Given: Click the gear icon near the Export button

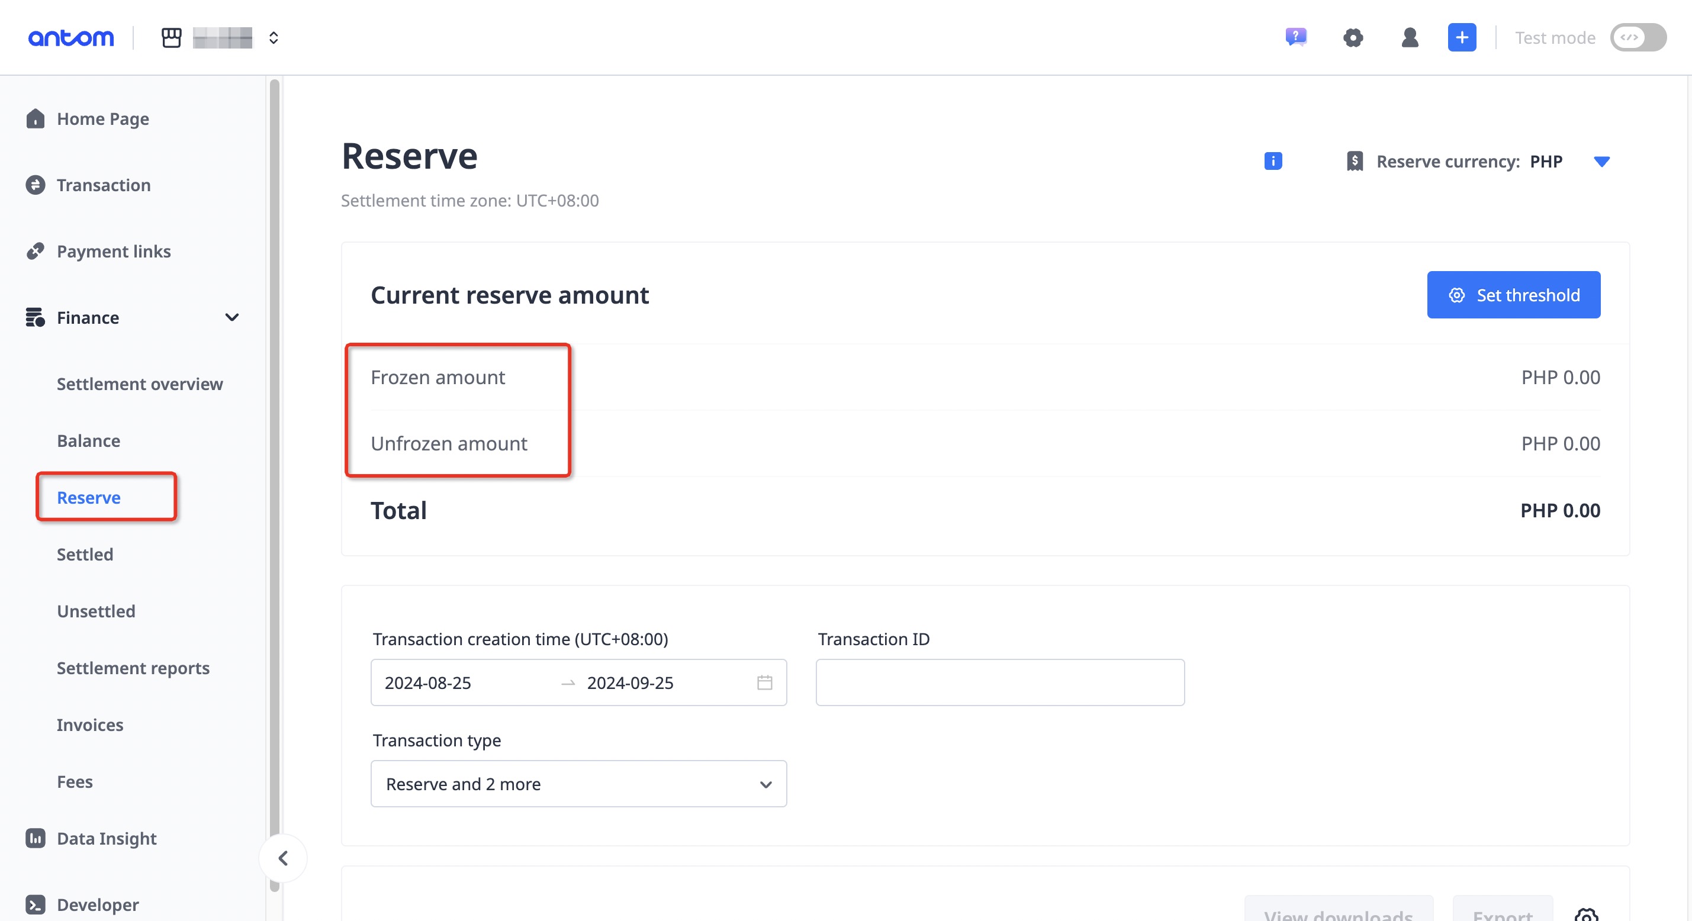Looking at the screenshot, I should coord(1585,915).
